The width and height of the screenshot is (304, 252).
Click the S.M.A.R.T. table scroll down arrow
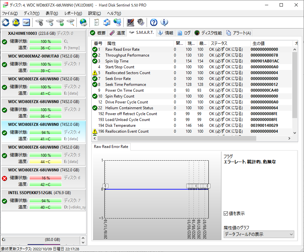coord(295,133)
